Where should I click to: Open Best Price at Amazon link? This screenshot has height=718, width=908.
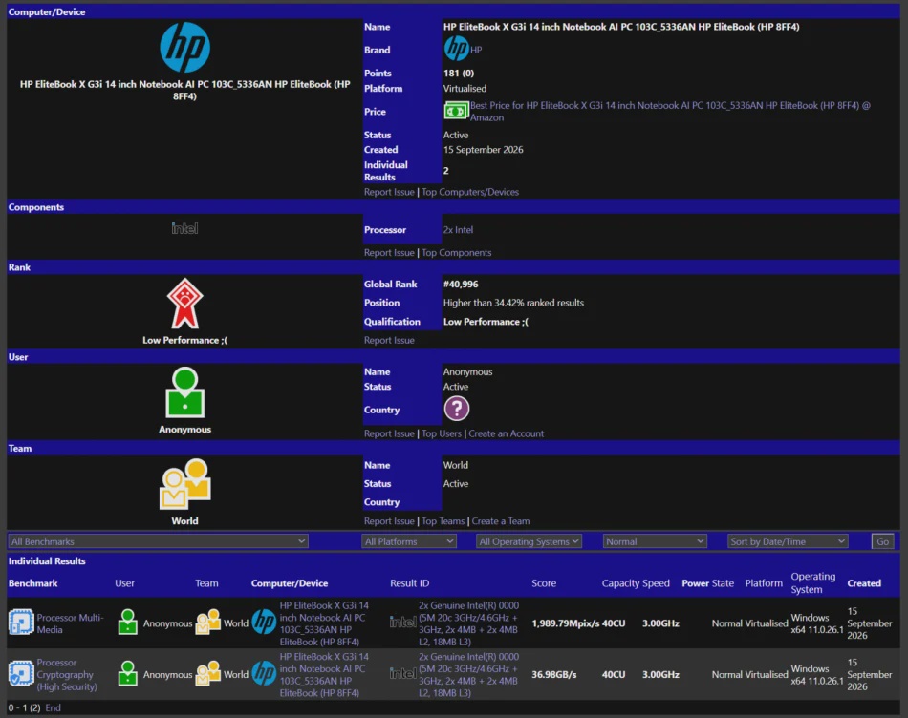(x=670, y=111)
